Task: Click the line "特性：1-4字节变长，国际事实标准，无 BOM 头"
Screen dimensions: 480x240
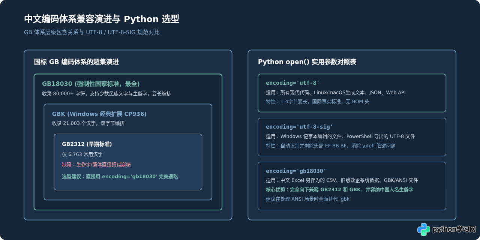Action: pos(318,101)
